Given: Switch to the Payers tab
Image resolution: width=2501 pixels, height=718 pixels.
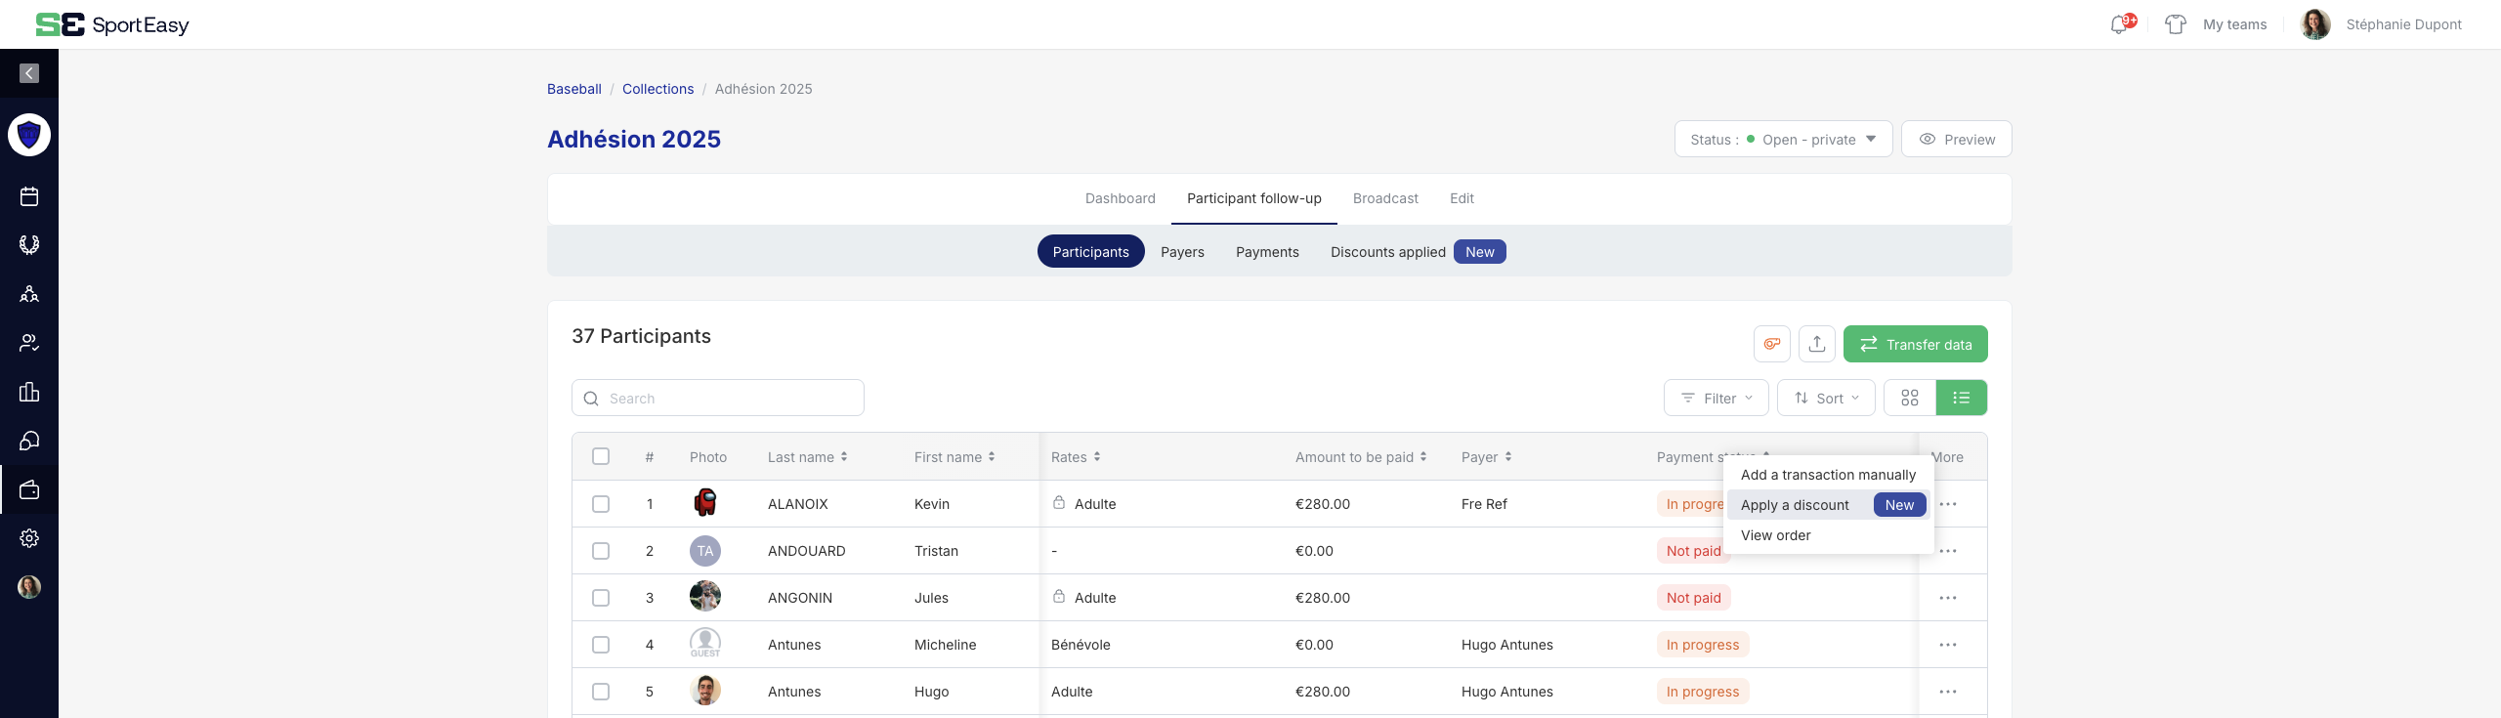Looking at the screenshot, I should coord(1182,252).
